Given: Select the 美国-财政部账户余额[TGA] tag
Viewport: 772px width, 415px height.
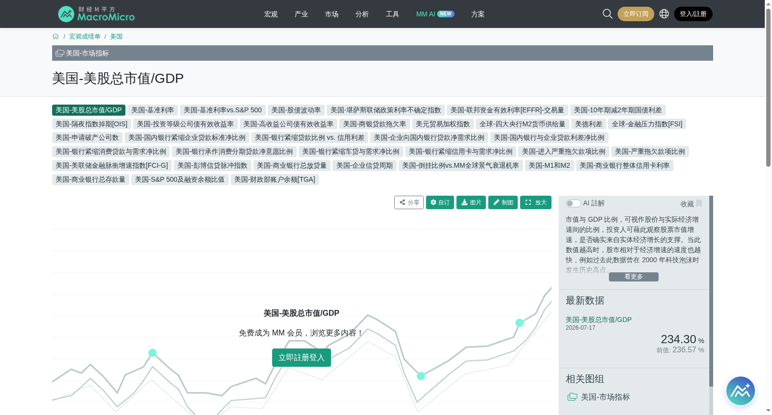Looking at the screenshot, I should [x=275, y=180].
